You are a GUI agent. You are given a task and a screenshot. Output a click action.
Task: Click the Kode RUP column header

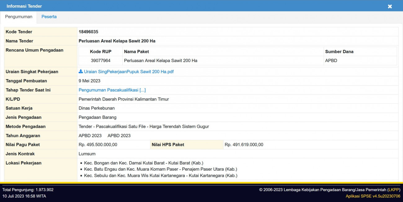pyautogui.click(x=100, y=52)
